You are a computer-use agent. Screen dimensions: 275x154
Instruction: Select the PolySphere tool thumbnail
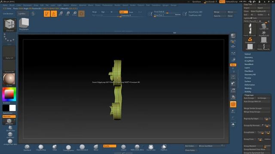point(24,24)
